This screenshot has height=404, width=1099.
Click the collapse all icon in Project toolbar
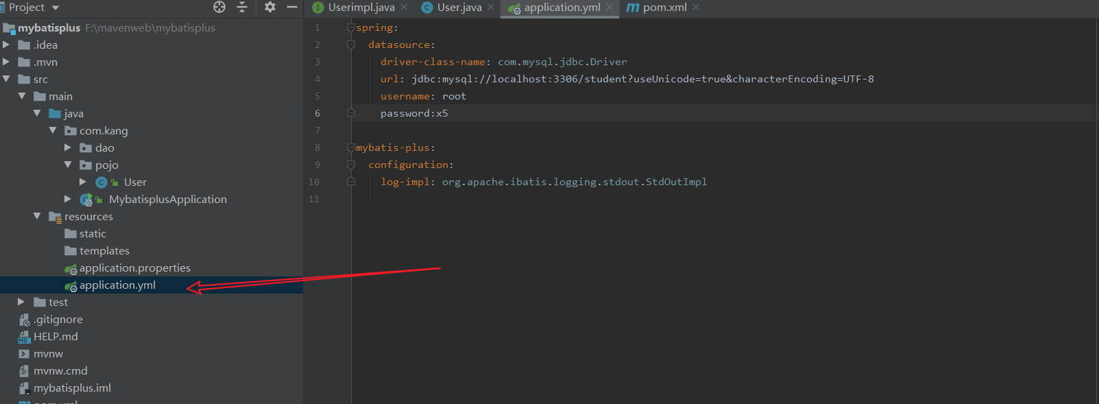[242, 7]
